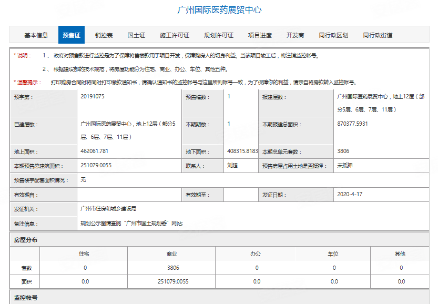The width and height of the screenshot is (438, 304).
Task: Open the 基本信息 tab
Action: tap(36, 35)
